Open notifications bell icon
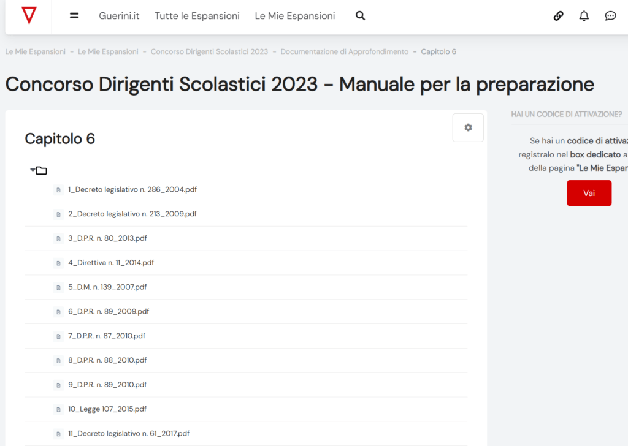This screenshot has height=446, width=628. click(x=584, y=16)
